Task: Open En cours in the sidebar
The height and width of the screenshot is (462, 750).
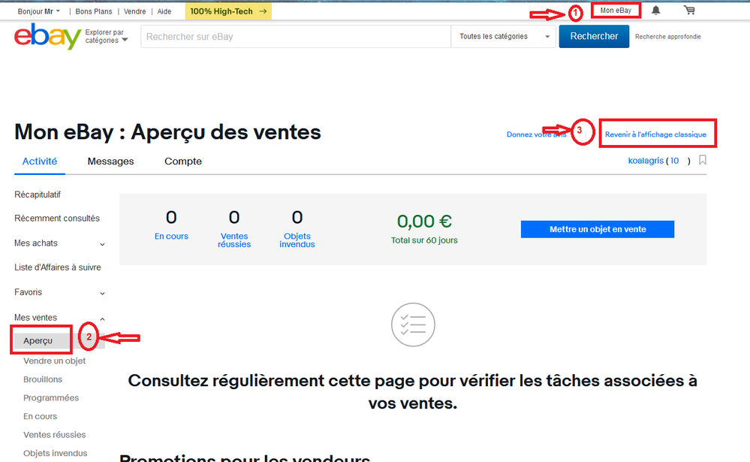Action: (x=41, y=416)
